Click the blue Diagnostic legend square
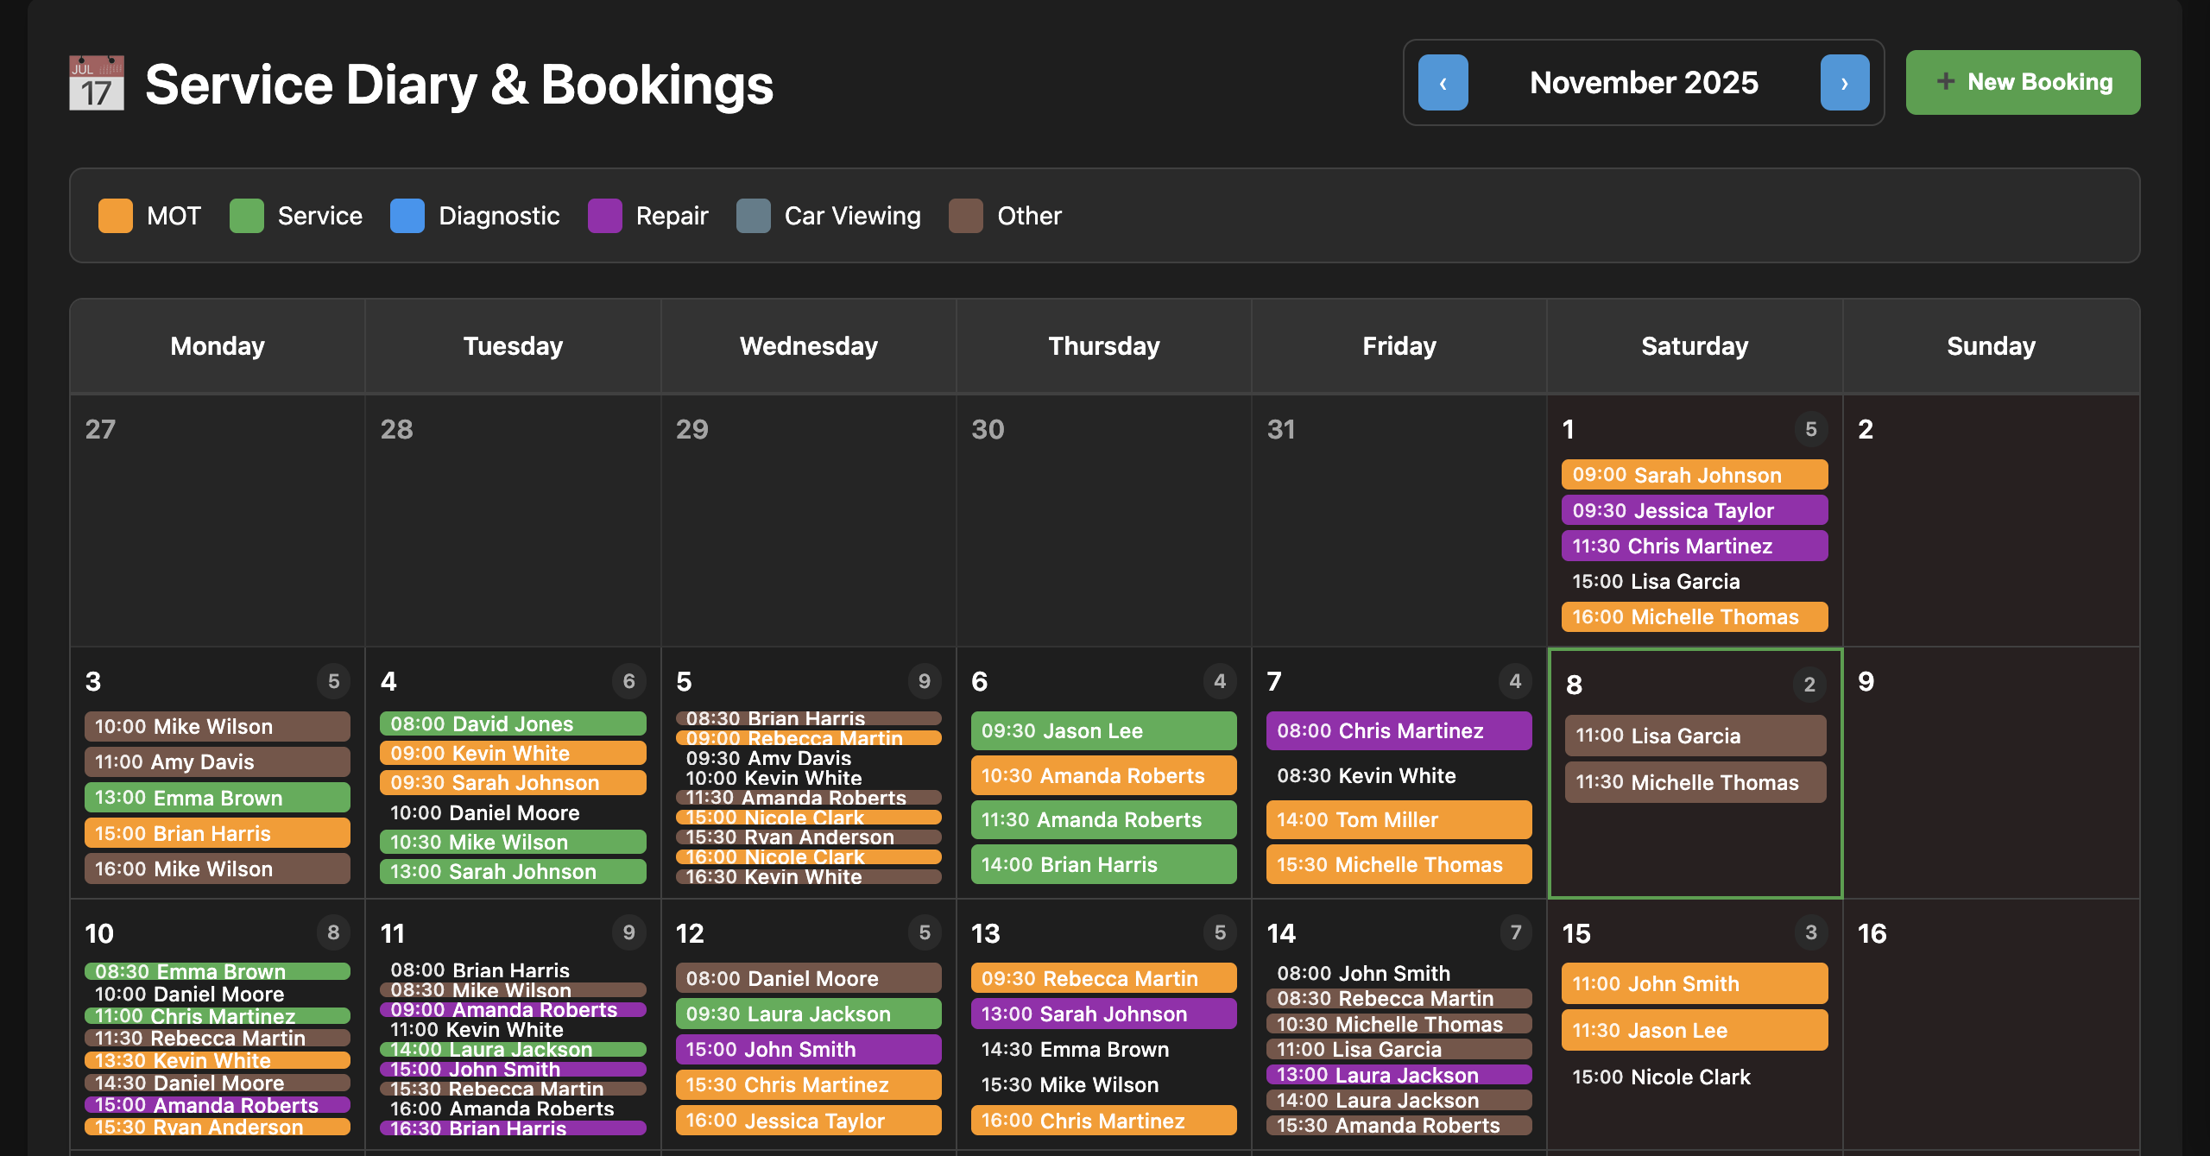The image size is (2210, 1156). tap(407, 215)
